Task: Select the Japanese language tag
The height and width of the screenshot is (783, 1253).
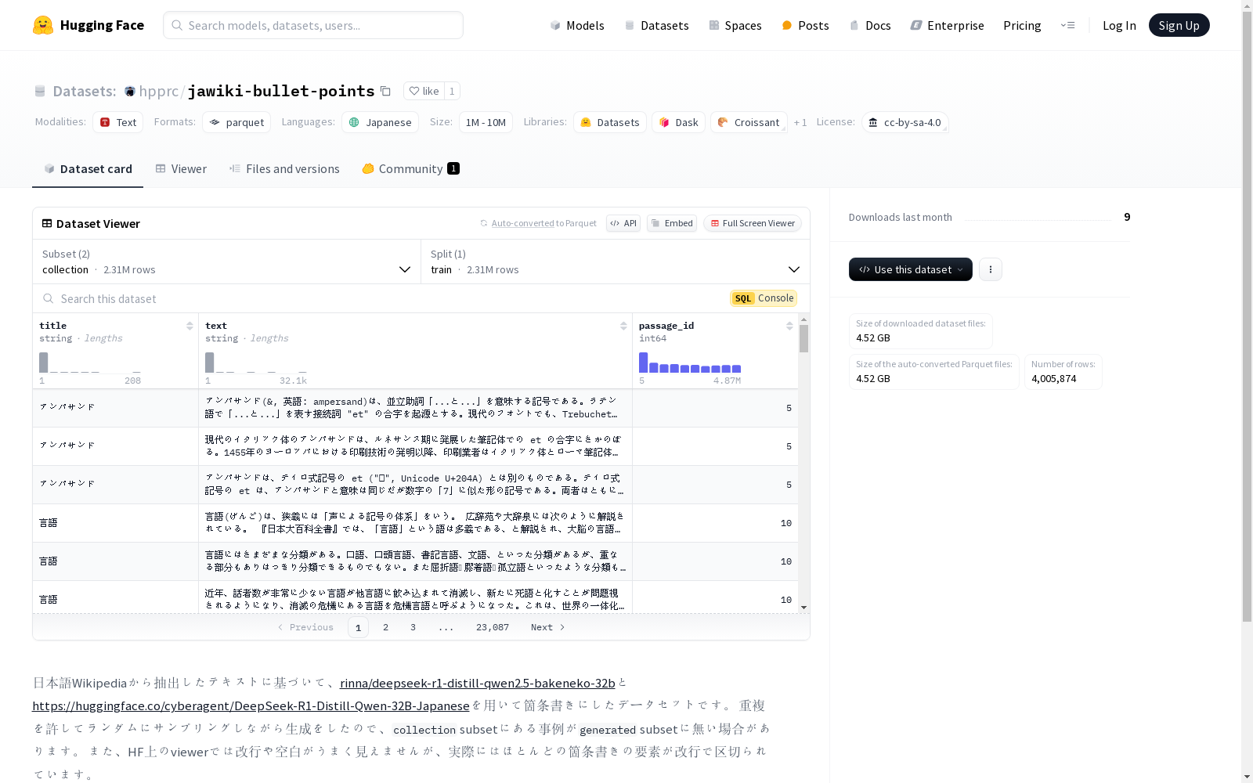Action: (380, 122)
